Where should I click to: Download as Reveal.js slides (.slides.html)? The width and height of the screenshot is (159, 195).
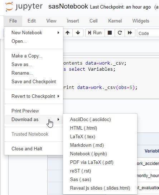click(x=100, y=188)
